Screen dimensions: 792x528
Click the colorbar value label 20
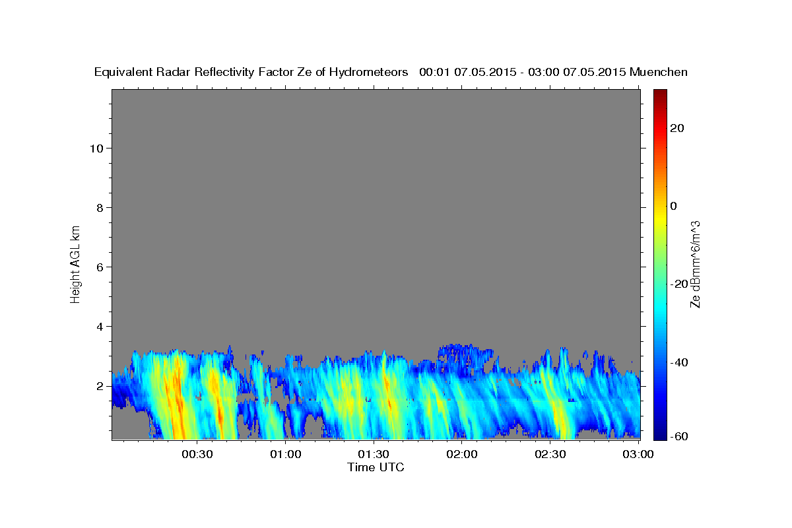pyautogui.click(x=676, y=128)
